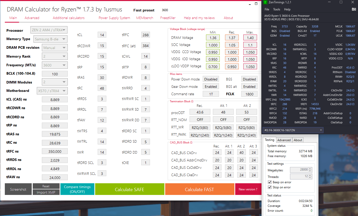Open the ZenTimings Help menu
Viewport: 358px width, 216px height.
[x=287, y=9]
